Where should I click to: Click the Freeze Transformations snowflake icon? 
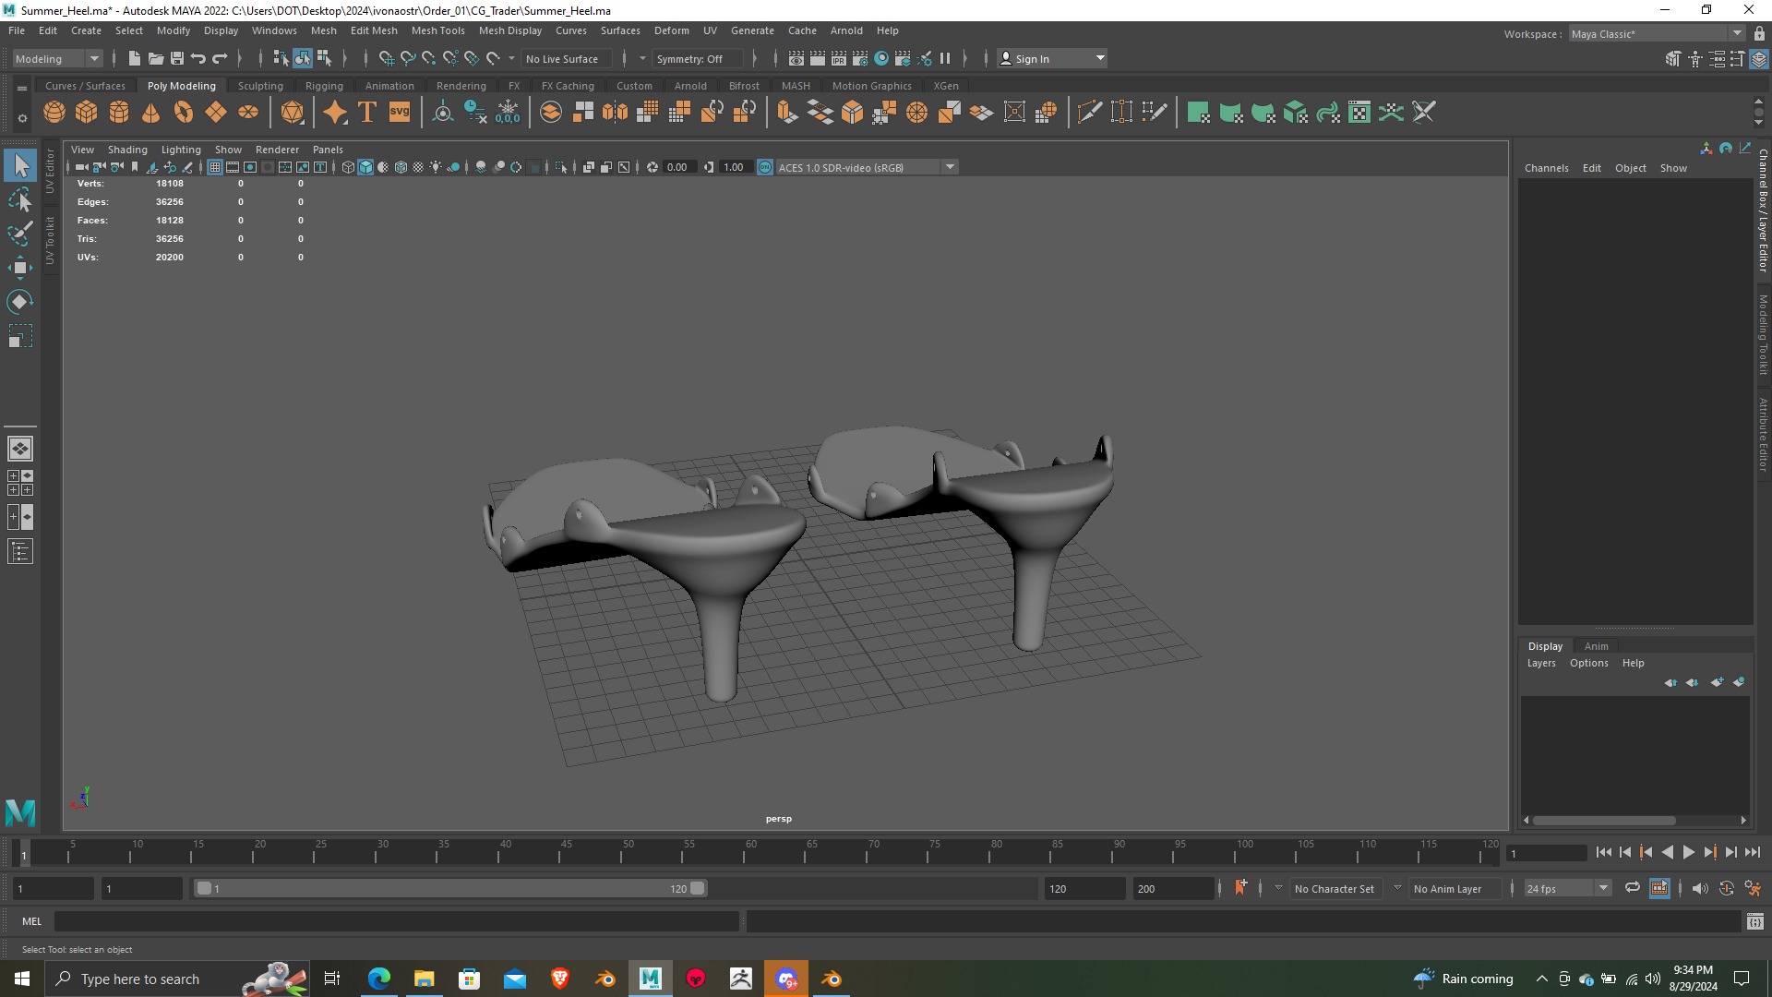[508, 113]
